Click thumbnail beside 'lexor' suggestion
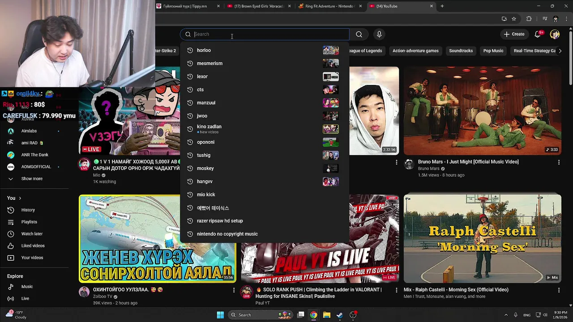The height and width of the screenshot is (322, 573). point(331,76)
